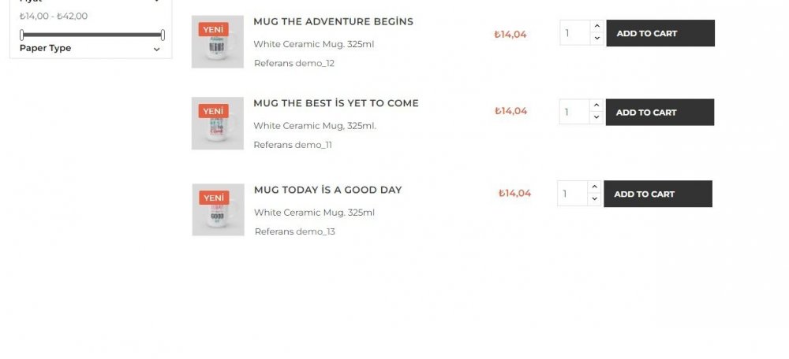This screenshot has width=789, height=359.
Task: Open the Mug The Adventure Begins product title
Action: click(x=333, y=21)
